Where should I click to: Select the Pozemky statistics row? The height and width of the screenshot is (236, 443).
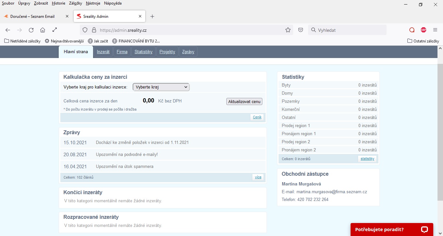329,101
